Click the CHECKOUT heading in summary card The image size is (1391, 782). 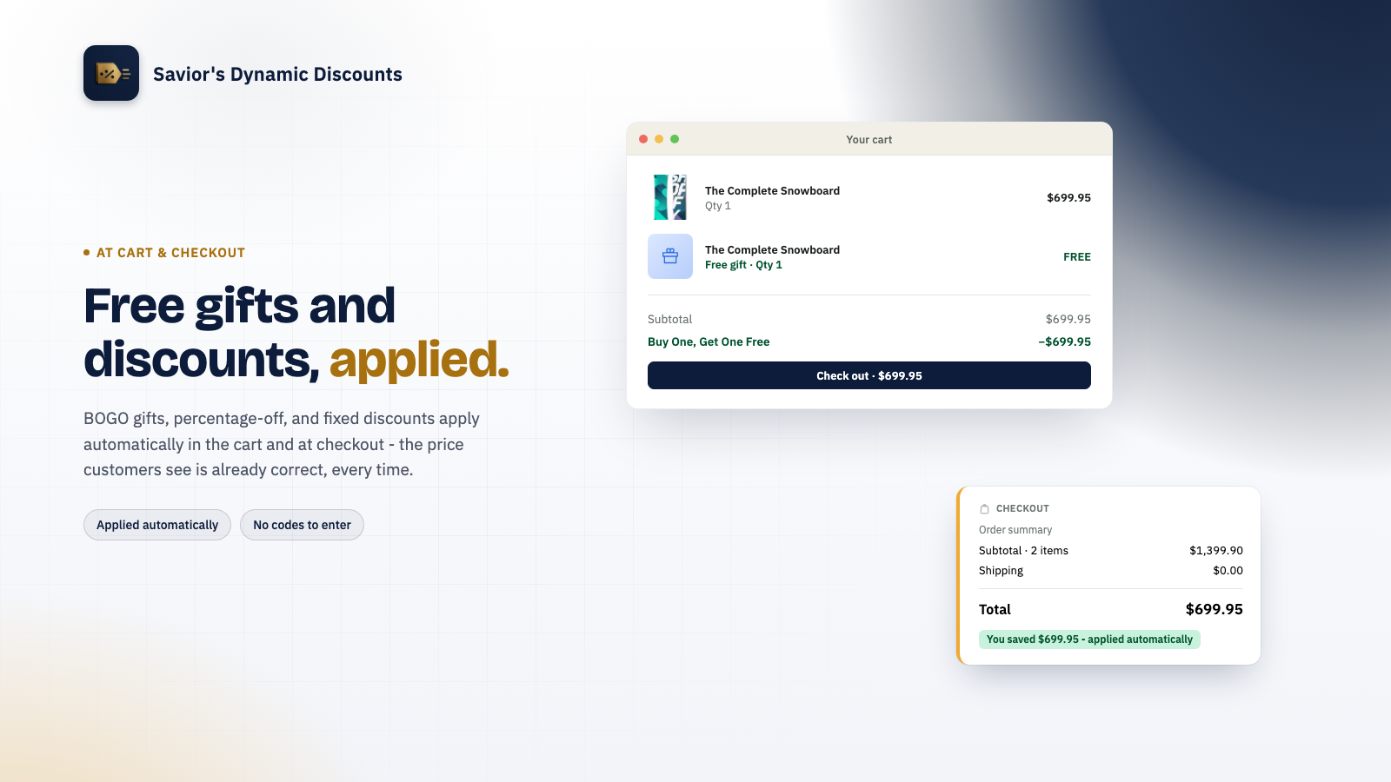tap(1022, 509)
